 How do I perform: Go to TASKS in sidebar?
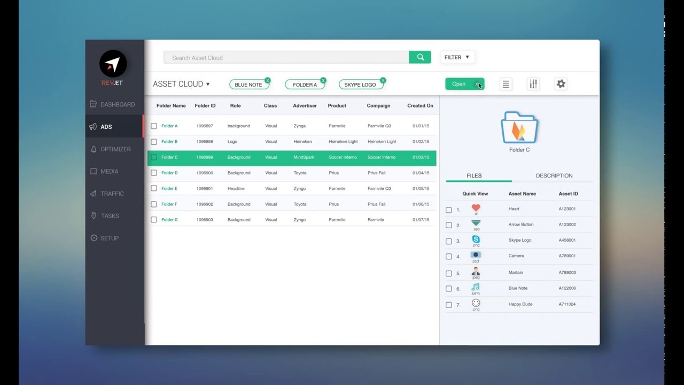coord(110,216)
